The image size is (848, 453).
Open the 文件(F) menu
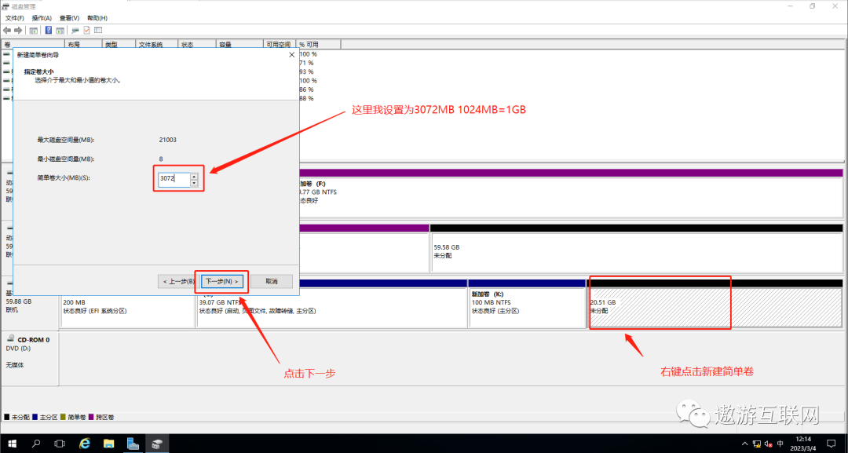pos(15,18)
